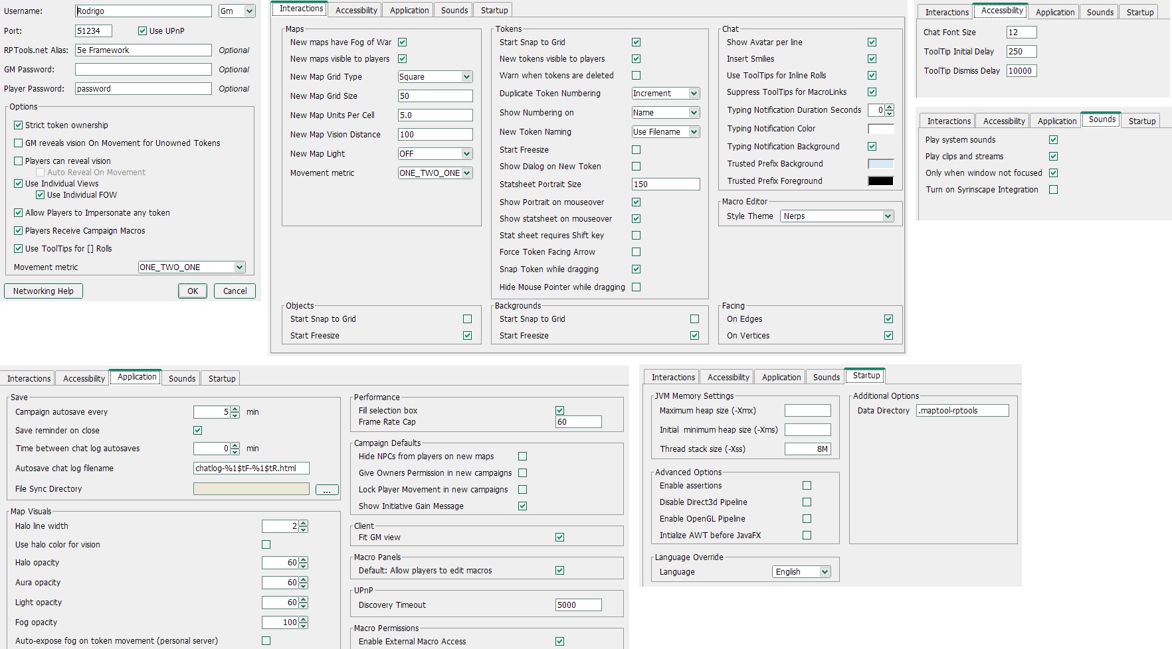Toggle Use Individual FOW checkbox
Image resolution: width=1172 pixels, height=649 pixels.
point(41,195)
